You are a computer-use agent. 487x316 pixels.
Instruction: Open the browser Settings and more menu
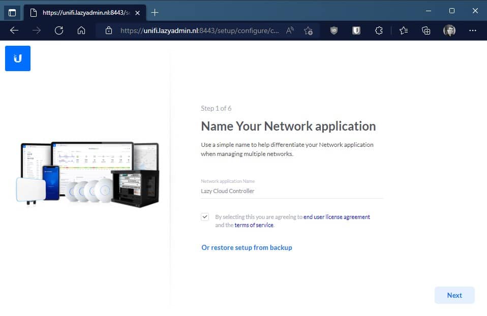473,30
